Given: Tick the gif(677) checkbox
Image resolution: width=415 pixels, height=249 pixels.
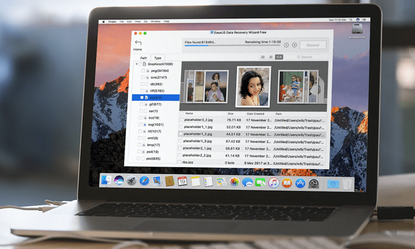Looking at the screenshot, I should [x=142, y=104].
